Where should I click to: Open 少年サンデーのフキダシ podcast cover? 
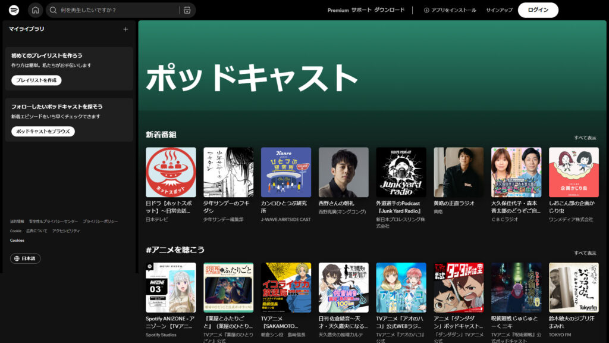pyautogui.click(x=228, y=172)
